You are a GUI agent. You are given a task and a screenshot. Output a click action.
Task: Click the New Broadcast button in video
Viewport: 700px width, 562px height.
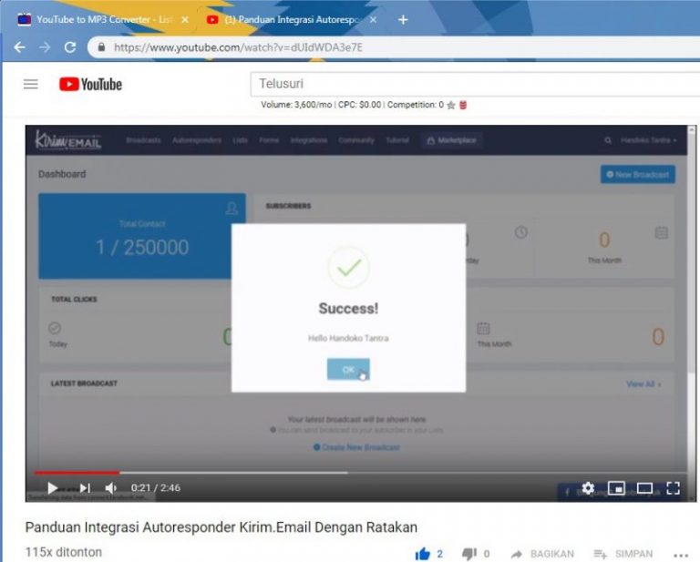637,174
